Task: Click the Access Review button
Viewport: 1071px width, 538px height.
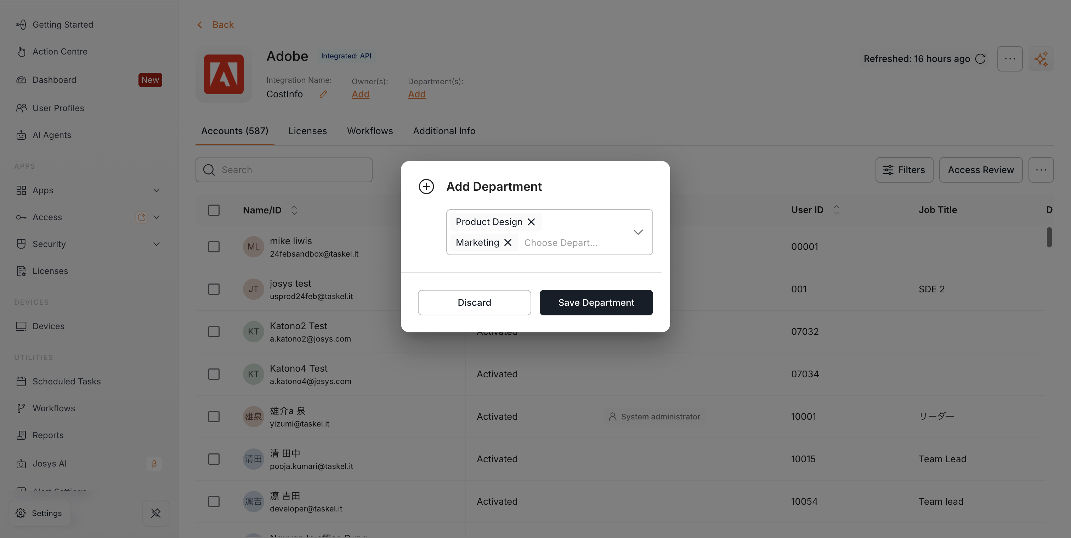Action: coord(981,170)
